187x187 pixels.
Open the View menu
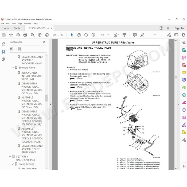[x=14, y=24]
